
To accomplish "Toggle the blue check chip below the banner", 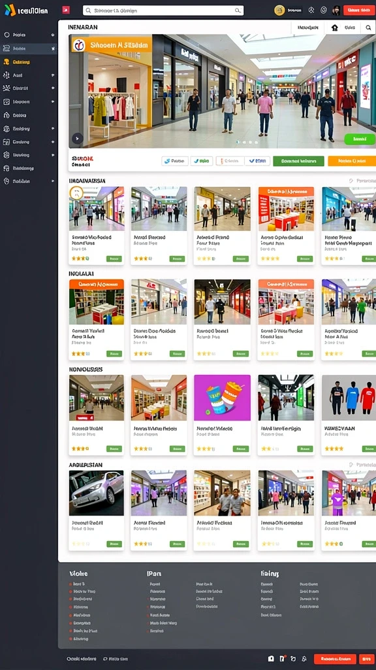I will [257, 161].
